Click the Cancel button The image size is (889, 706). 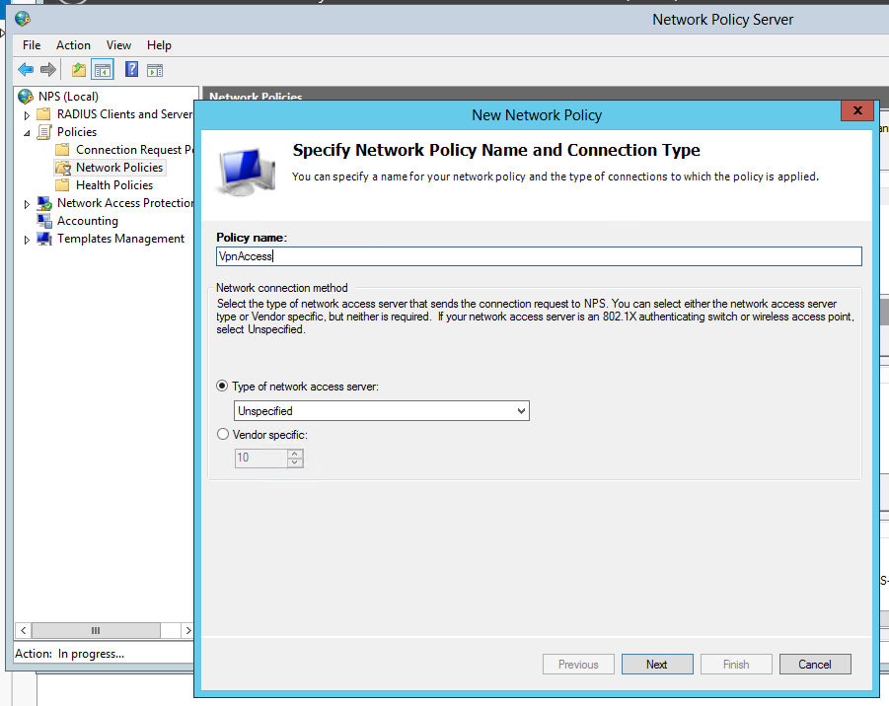pos(815,664)
